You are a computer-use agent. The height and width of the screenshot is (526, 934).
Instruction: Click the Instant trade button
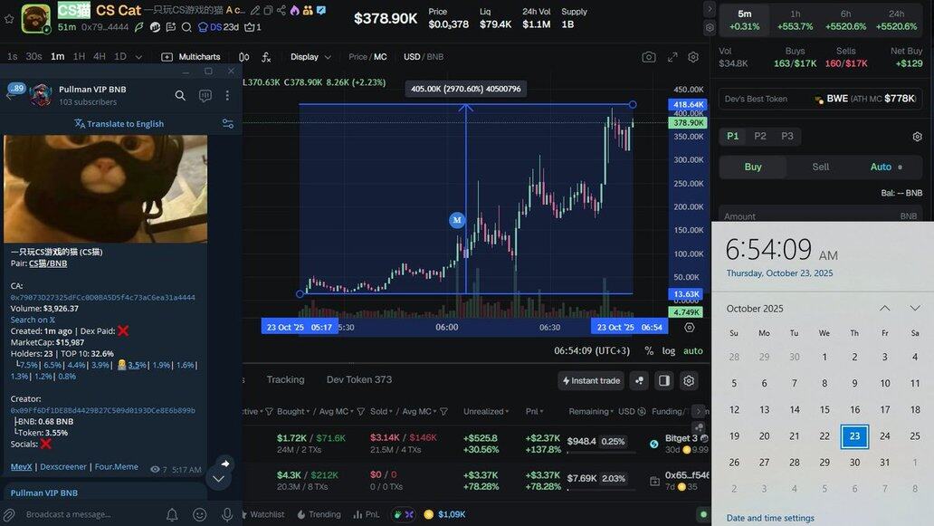click(x=591, y=380)
